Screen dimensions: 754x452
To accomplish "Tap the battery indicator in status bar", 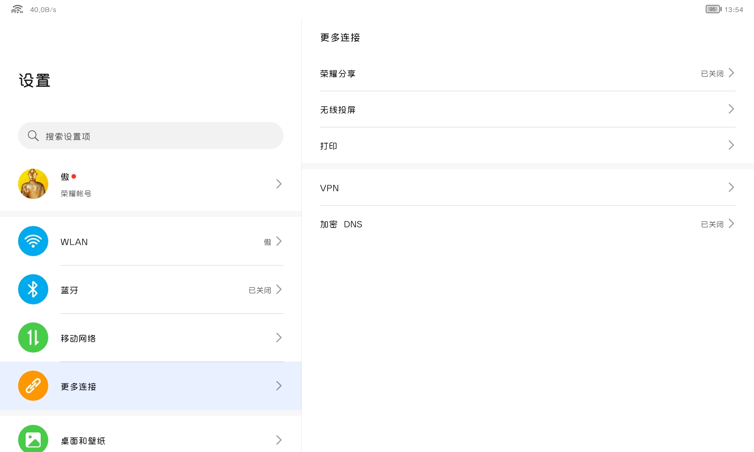I will point(713,9).
